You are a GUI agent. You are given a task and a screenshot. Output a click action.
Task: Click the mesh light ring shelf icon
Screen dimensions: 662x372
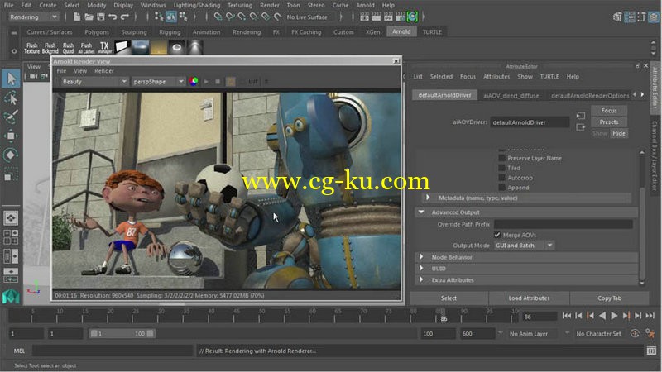tap(177, 47)
